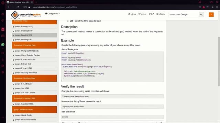Click the padlock site security icon

pyautogui.click(x=29, y=7)
